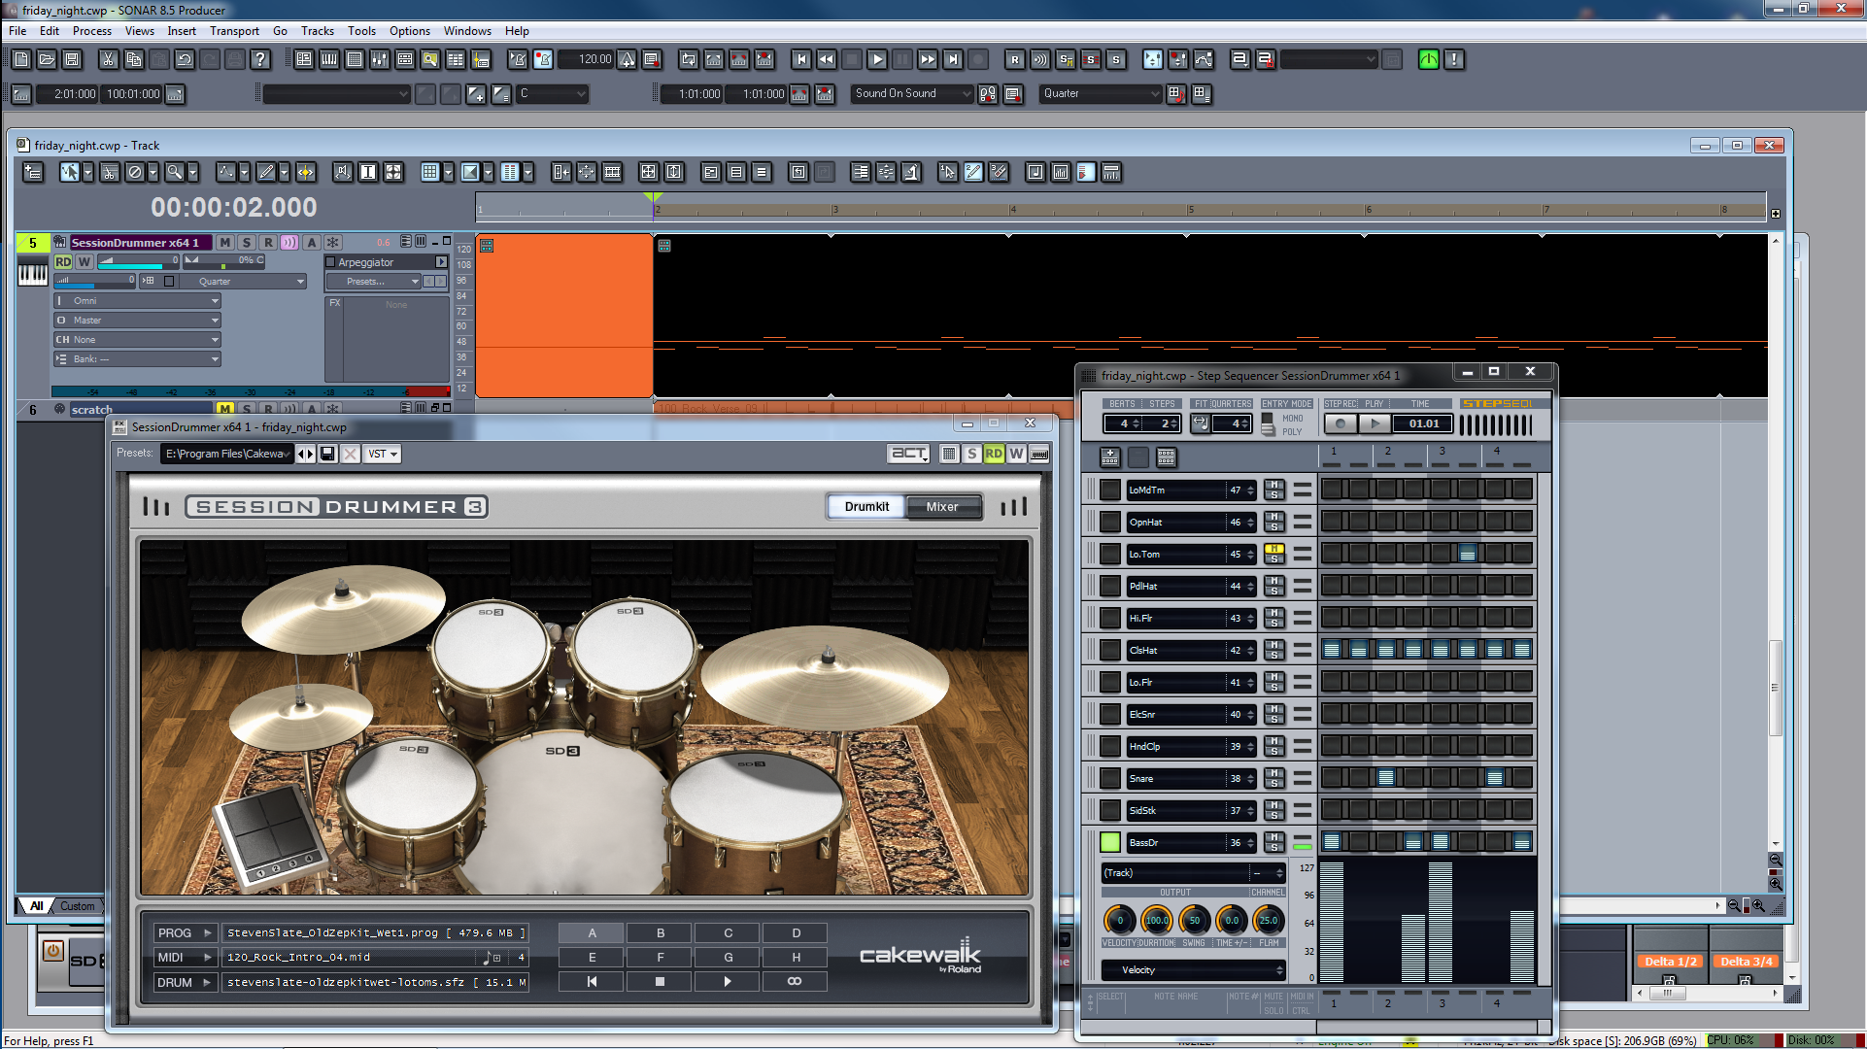The width and height of the screenshot is (1867, 1049).
Task: Open Help via question mark icon
Action: [x=260, y=59]
